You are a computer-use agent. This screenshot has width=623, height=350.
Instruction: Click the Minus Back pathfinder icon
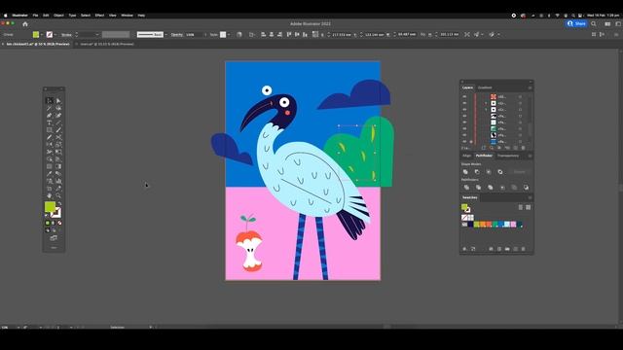point(526,188)
